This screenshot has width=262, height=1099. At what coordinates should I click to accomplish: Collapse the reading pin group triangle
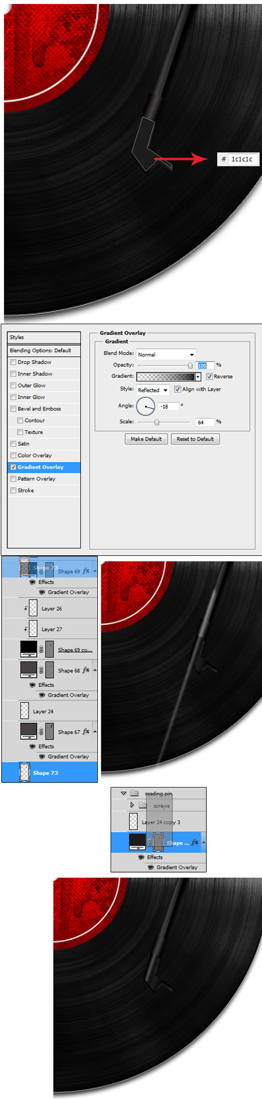[x=123, y=793]
